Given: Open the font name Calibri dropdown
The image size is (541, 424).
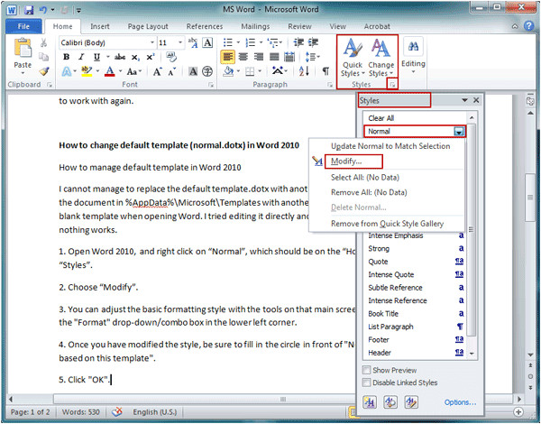Looking at the screenshot, I should tap(149, 42).
